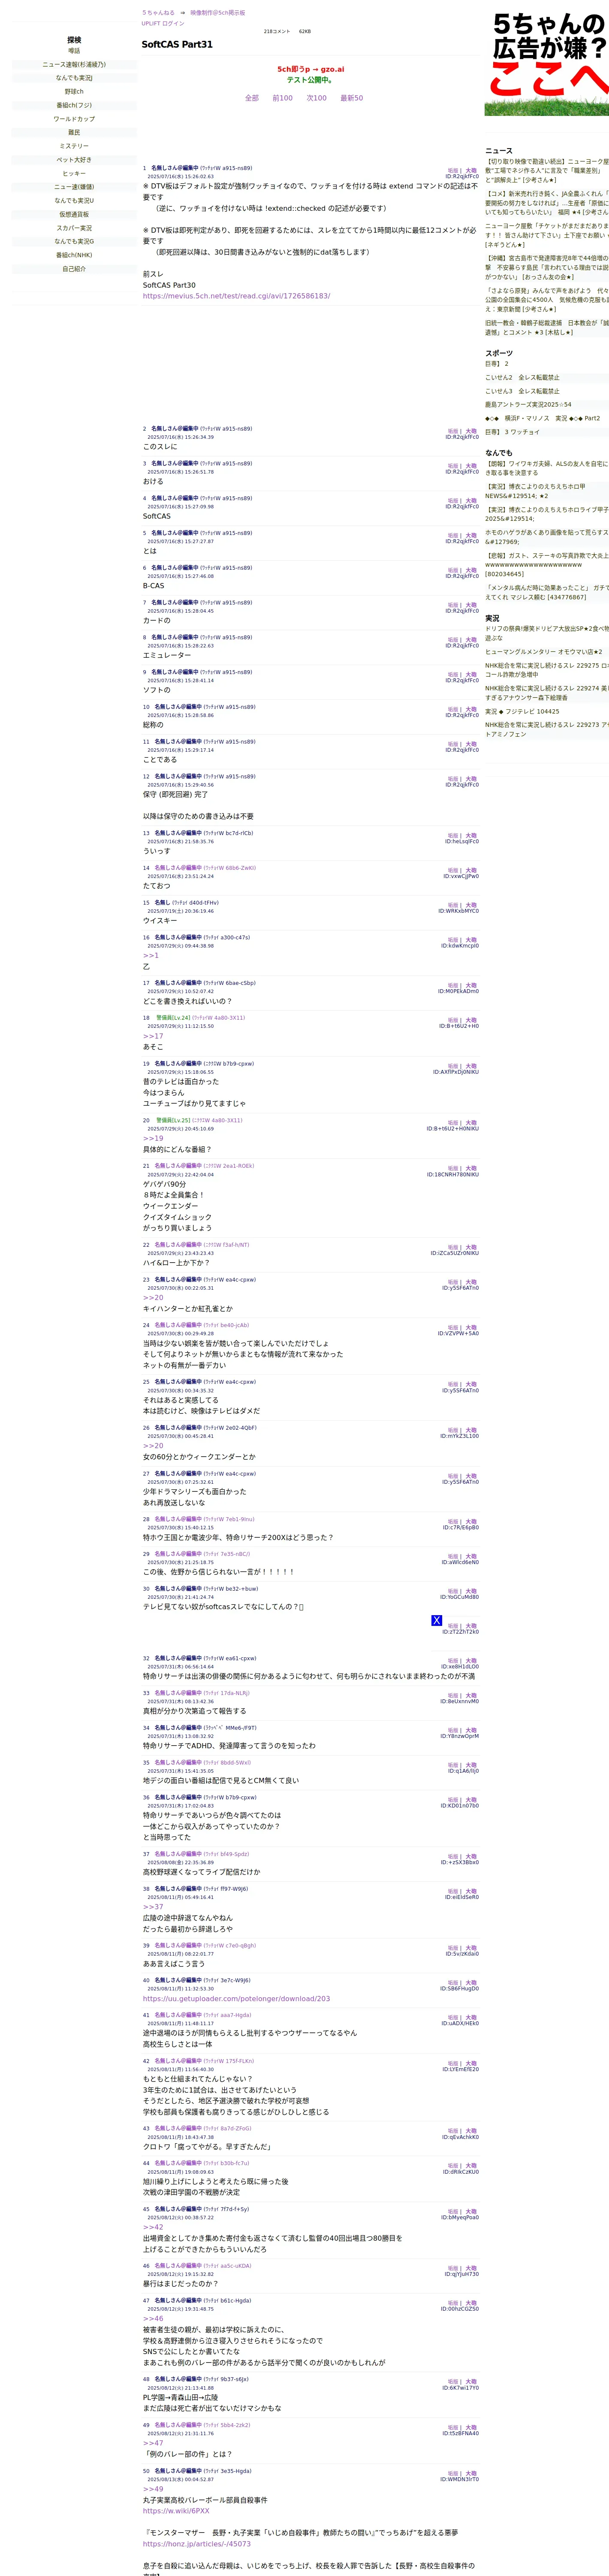The width and height of the screenshot is (609, 2576).
Task: Follow the >>20 anchor in post 23
Action: (153, 1298)
